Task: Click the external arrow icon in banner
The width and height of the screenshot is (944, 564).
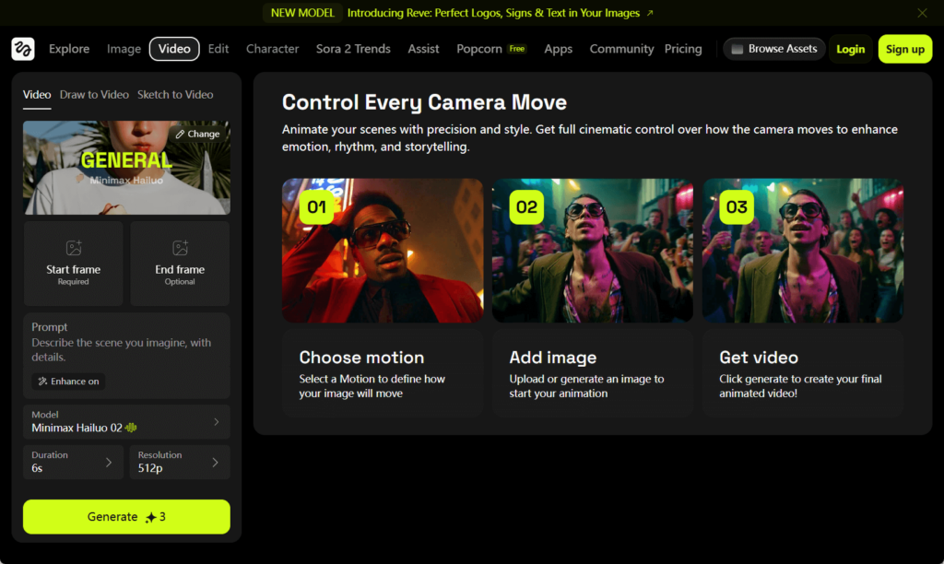Action: [649, 13]
